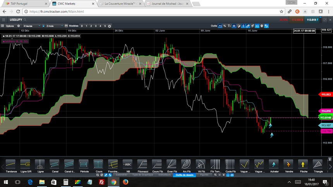Load the default D template

82,26
